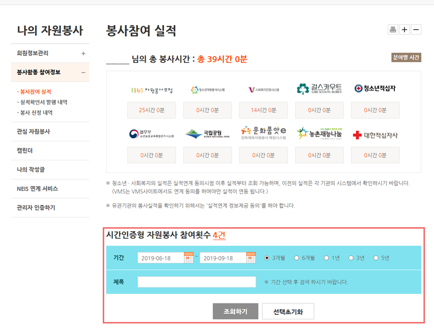Screen dimensions: 434x333
Task: Select the 3개월 period radio button
Action: (x=267, y=258)
